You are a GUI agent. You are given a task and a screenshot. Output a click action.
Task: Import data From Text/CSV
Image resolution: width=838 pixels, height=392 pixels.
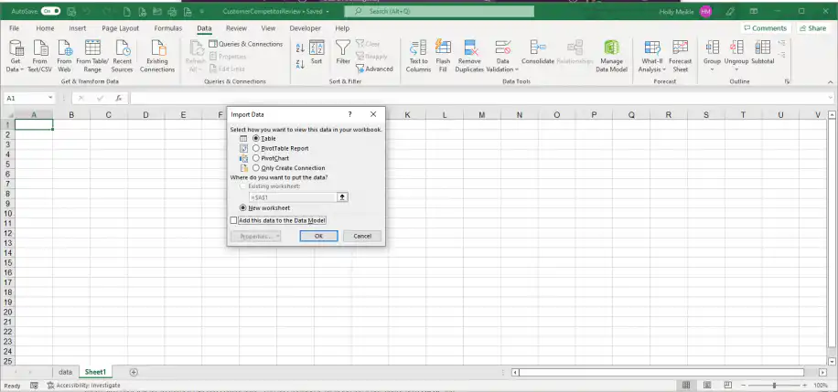40,56
